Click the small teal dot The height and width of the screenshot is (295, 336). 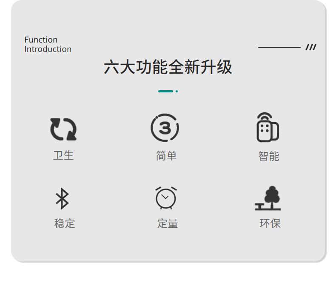coord(177,92)
